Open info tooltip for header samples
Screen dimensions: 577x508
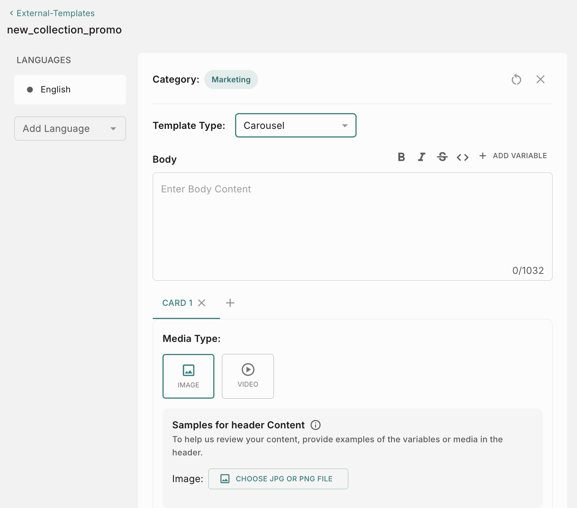[x=315, y=425]
